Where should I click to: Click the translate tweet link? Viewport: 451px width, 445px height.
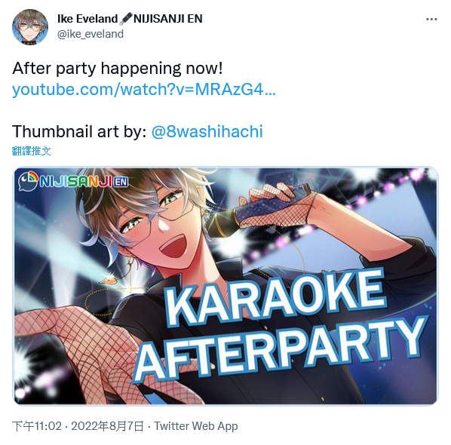click(32, 151)
